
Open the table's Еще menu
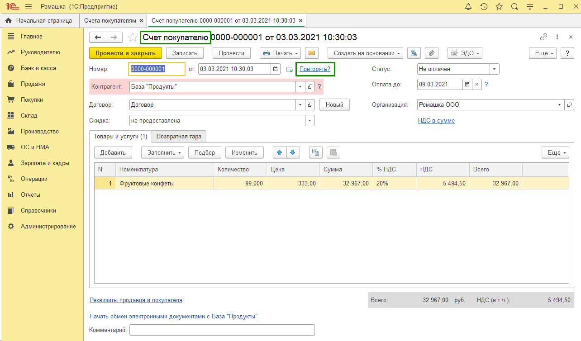(x=555, y=152)
